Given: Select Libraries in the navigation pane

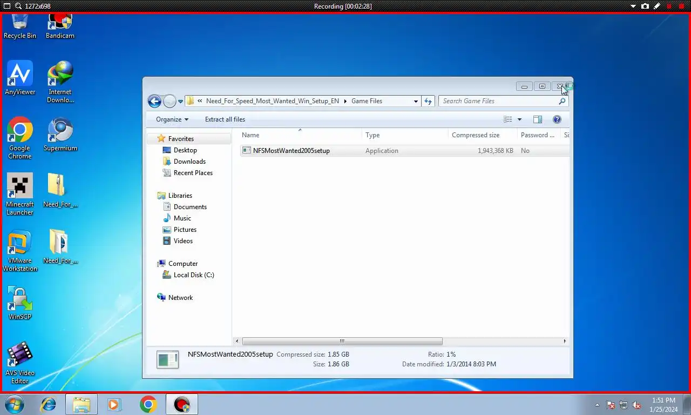Looking at the screenshot, I should (x=180, y=196).
